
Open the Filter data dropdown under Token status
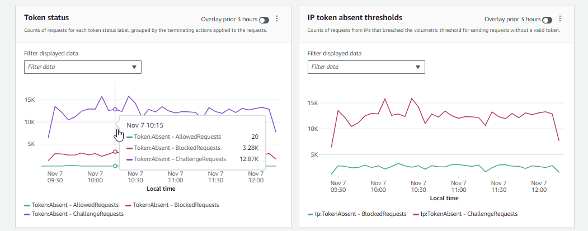83,67
